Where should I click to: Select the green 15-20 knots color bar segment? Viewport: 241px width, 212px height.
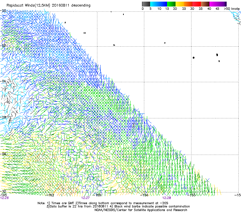click(x=171, y=4)
